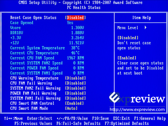This screenshot has width=168, height=126.
Task: Click the Item Help panel heading
Action: point(142,18)
